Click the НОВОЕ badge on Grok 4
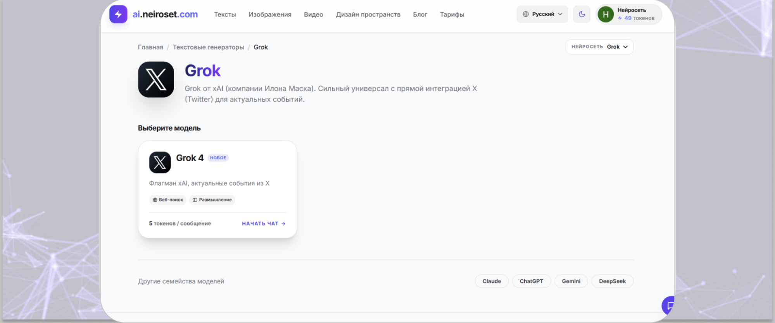Viewport: 775px width, 323px height. (218, 158)
